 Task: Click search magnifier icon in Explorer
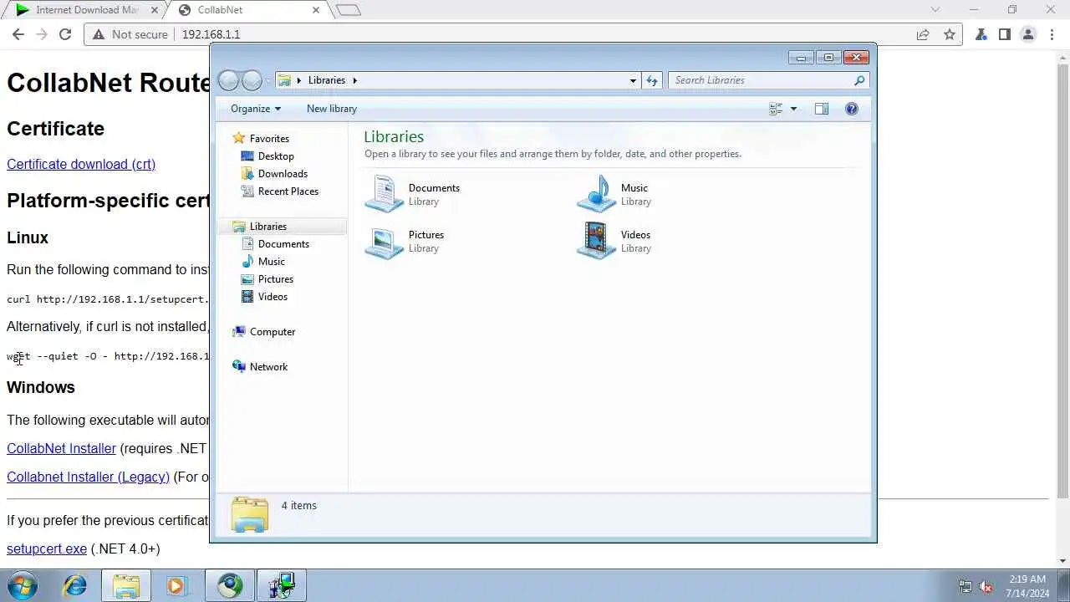click(859, 80)
